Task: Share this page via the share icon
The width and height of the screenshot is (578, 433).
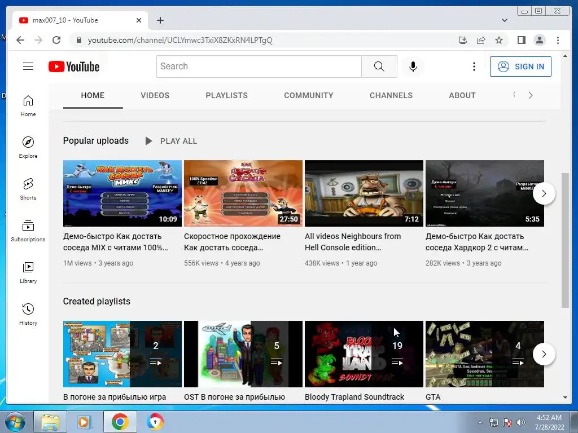Action: 481,40
